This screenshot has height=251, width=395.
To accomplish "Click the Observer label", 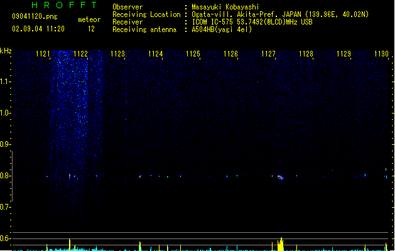I will [x=127, y=7].
